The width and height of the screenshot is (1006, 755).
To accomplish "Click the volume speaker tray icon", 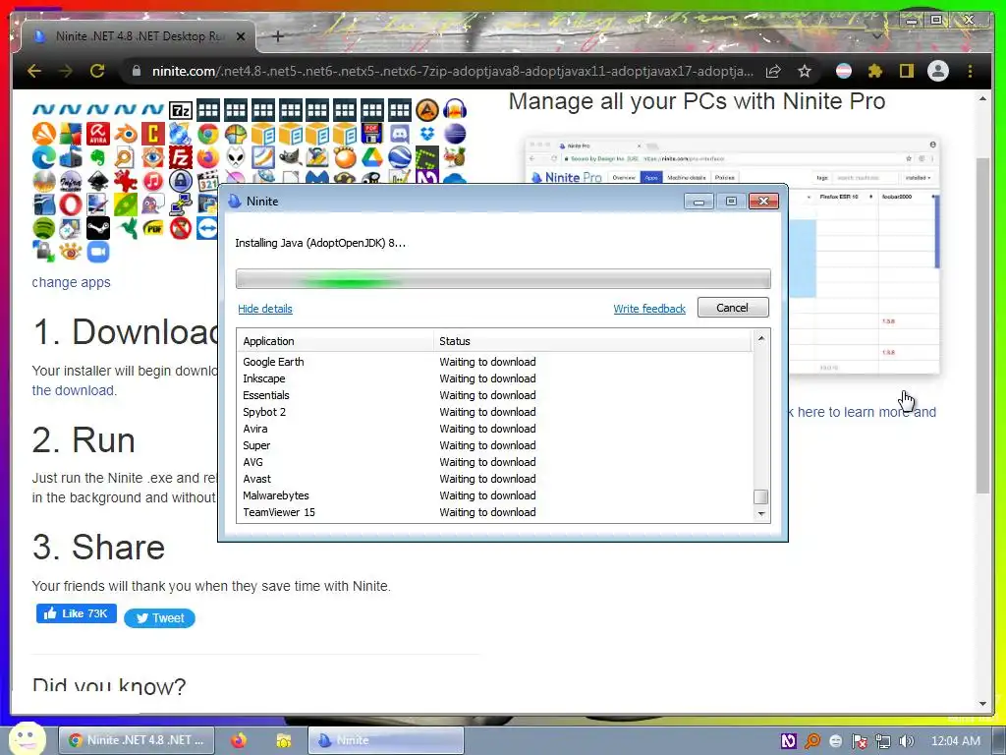I will click(907, 741).
